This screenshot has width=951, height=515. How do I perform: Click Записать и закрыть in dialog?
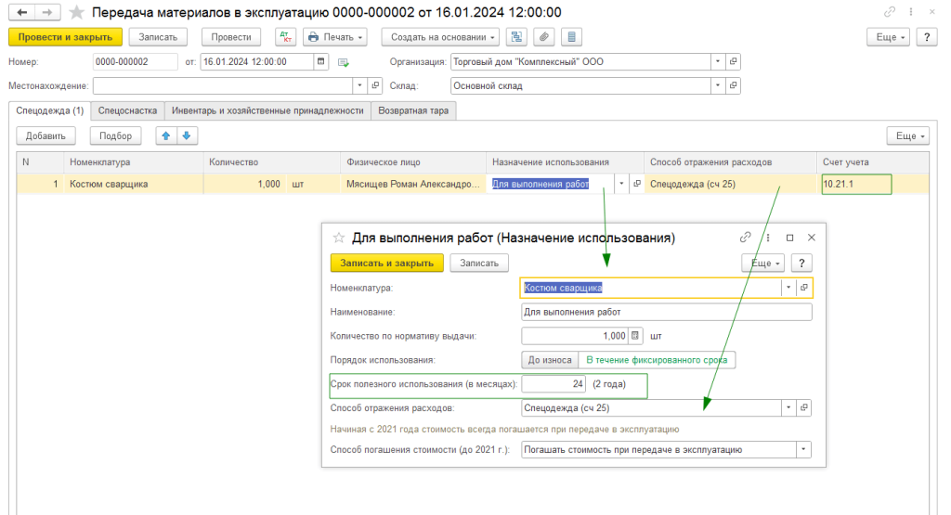386,263
